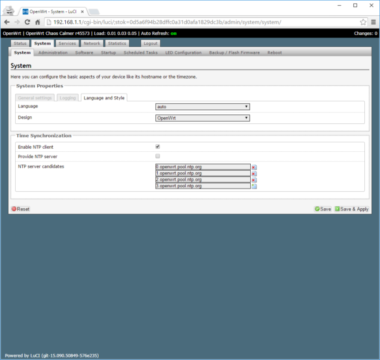Viewport: 380px width, 360px height.
Task: Reload the current page
Action: [x=28, y=22]
